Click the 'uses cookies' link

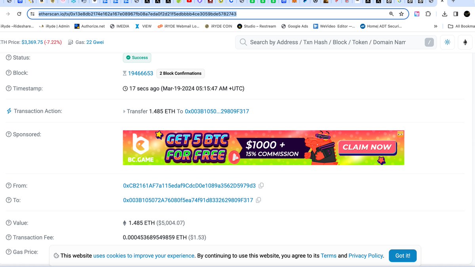click(x=144, y=256)
